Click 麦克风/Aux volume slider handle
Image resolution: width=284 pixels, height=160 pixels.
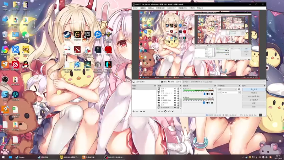[x=204, y=94]
